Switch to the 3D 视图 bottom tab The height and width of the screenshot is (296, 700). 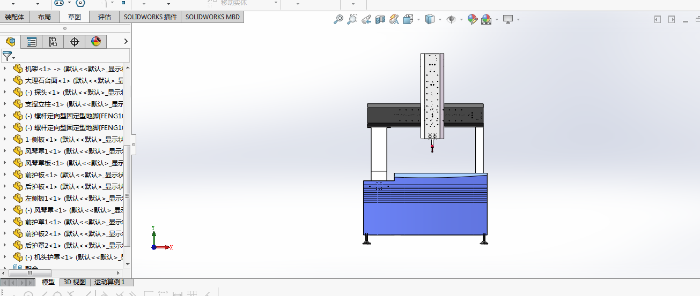pyautogui.click(x=75, y=282)
